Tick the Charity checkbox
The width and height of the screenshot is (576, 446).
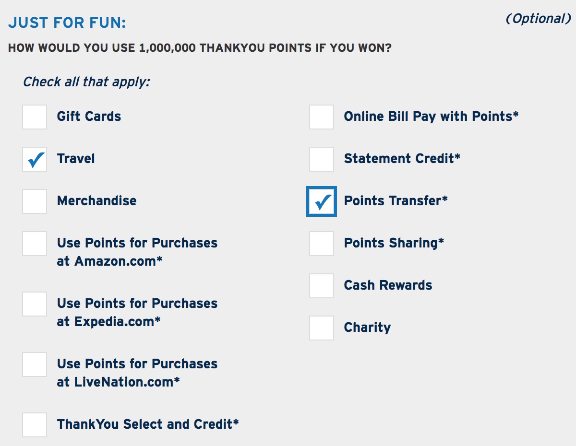pyautogui.click(x=322, y=328)
